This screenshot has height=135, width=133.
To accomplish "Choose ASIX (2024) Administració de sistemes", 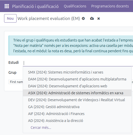I will click(x=77, y=93).
